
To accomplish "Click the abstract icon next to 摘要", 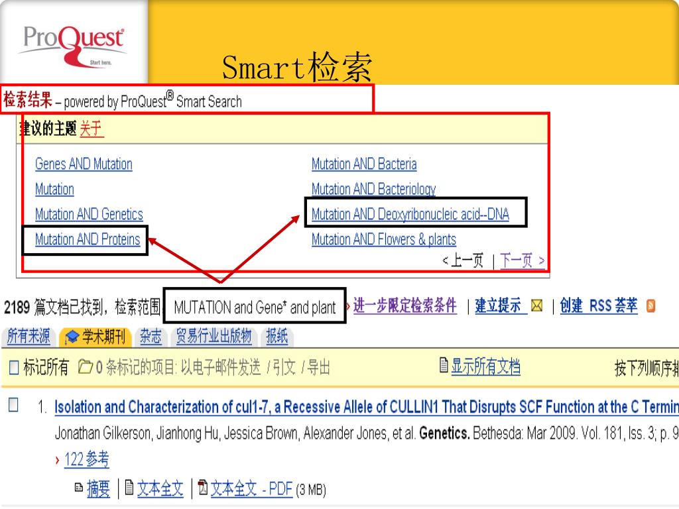I will 79,489.
